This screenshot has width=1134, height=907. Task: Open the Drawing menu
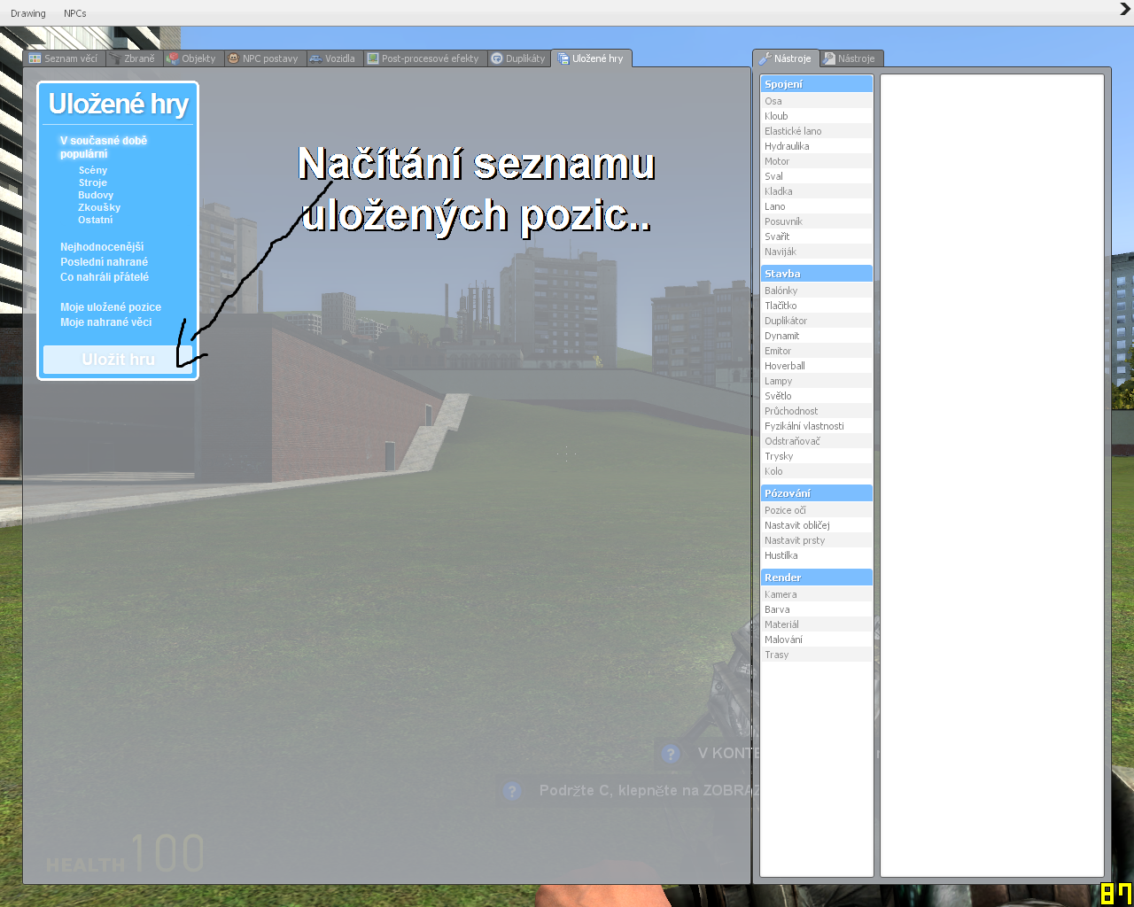[28, 13]
